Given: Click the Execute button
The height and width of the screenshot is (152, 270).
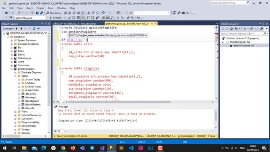Looking at the screenshot, I should [x=55, y=18].
